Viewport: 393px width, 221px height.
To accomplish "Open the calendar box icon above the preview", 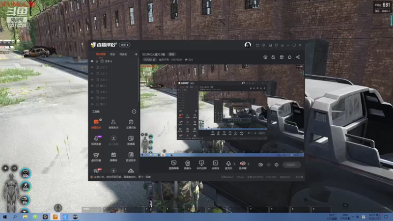I will (x=281, y=57).
